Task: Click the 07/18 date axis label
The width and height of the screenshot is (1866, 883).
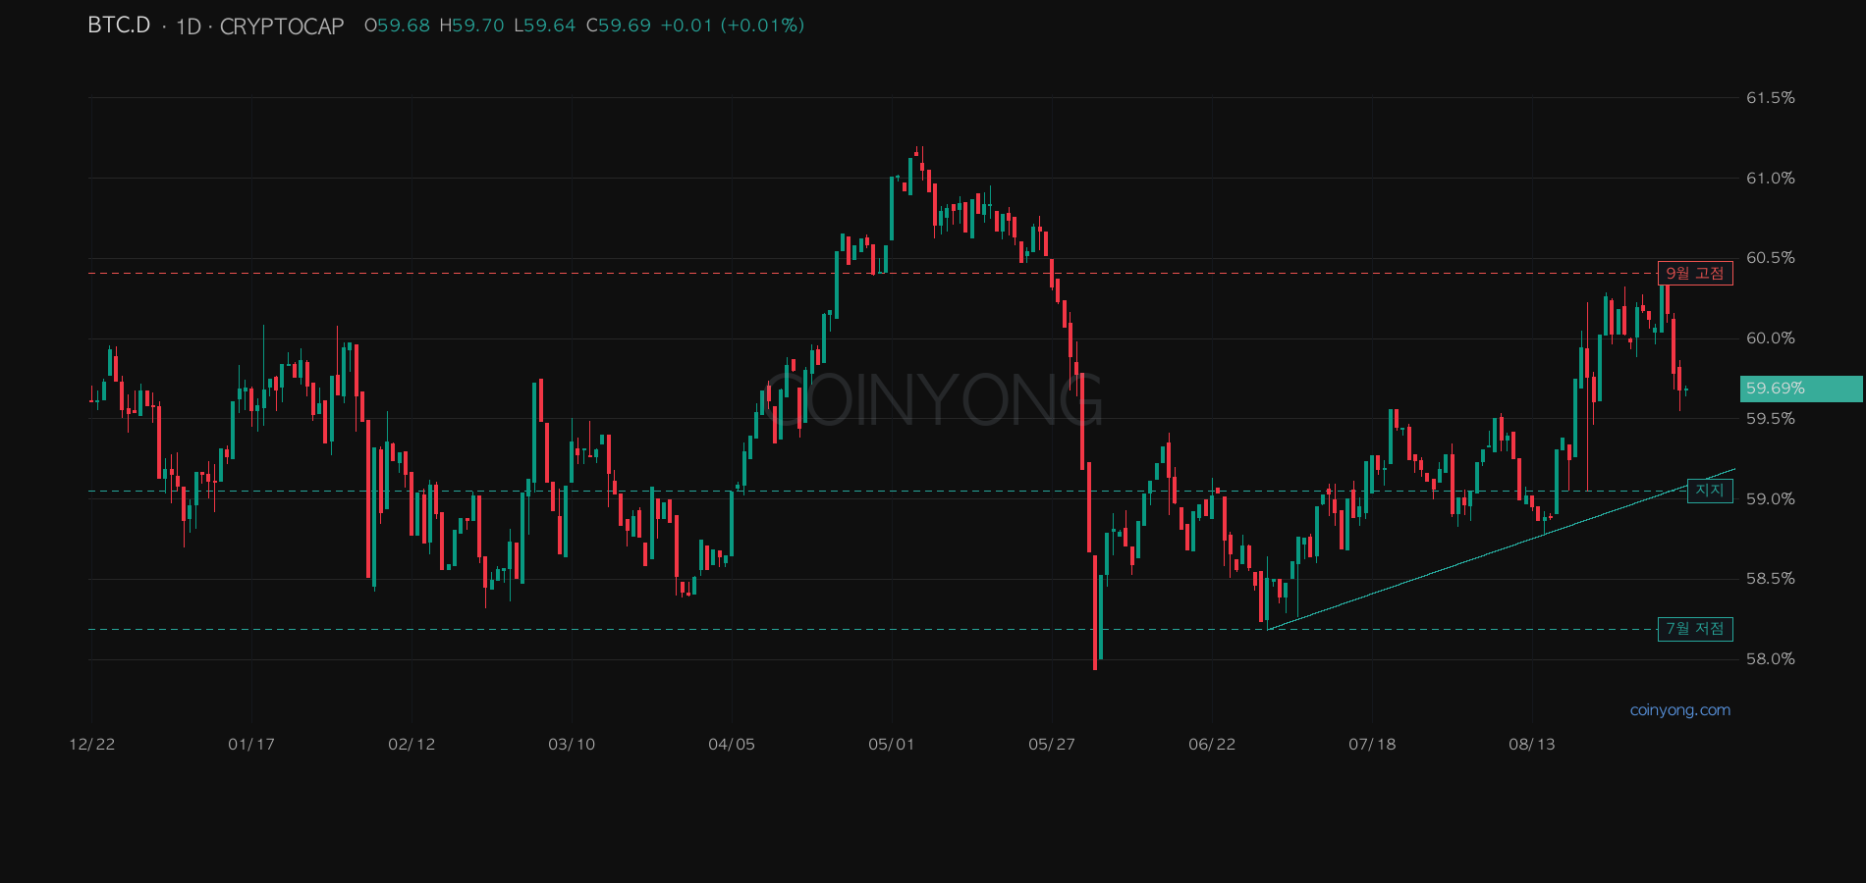Action: tap(1372, 745)
